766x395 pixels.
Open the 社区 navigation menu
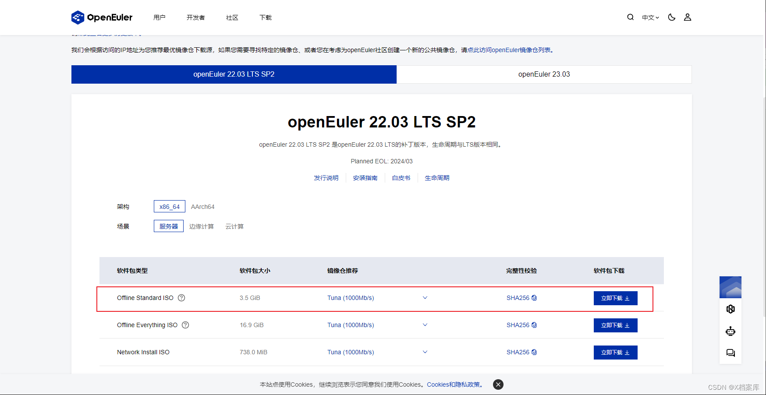point(232,18)
